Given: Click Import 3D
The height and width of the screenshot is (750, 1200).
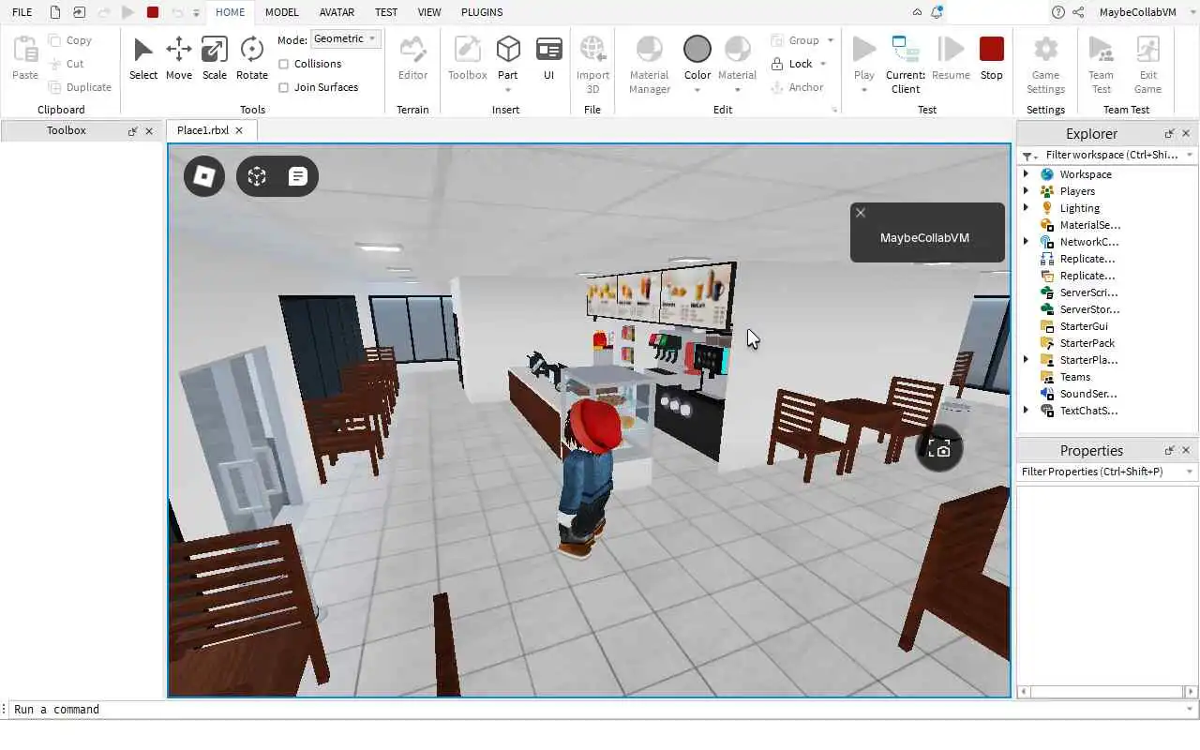Looking at the screenshot, I should [592, 64].
